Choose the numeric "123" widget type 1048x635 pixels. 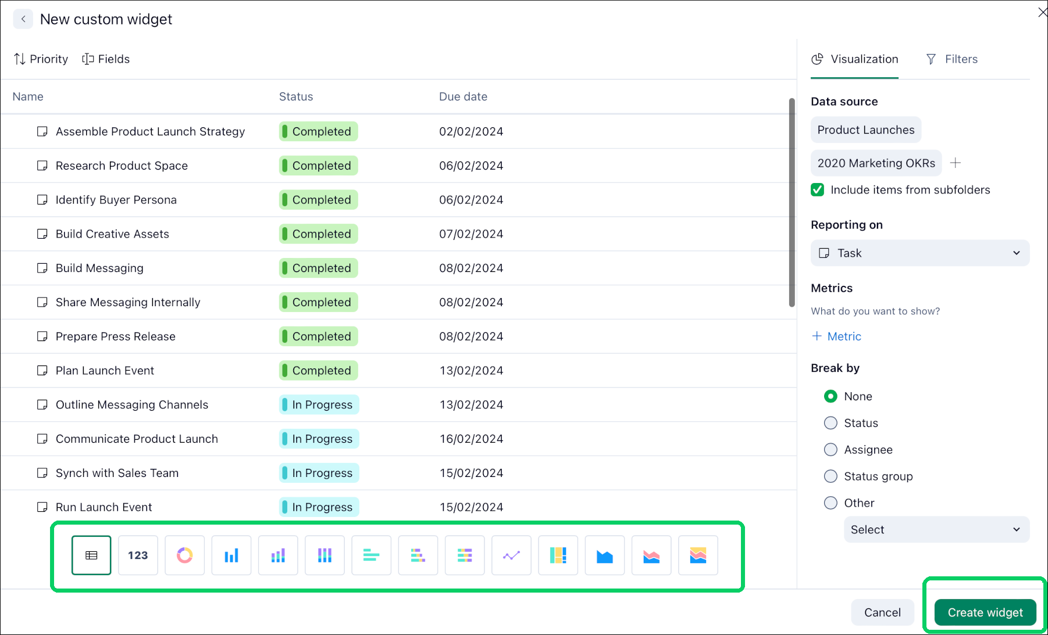point(138,555)
